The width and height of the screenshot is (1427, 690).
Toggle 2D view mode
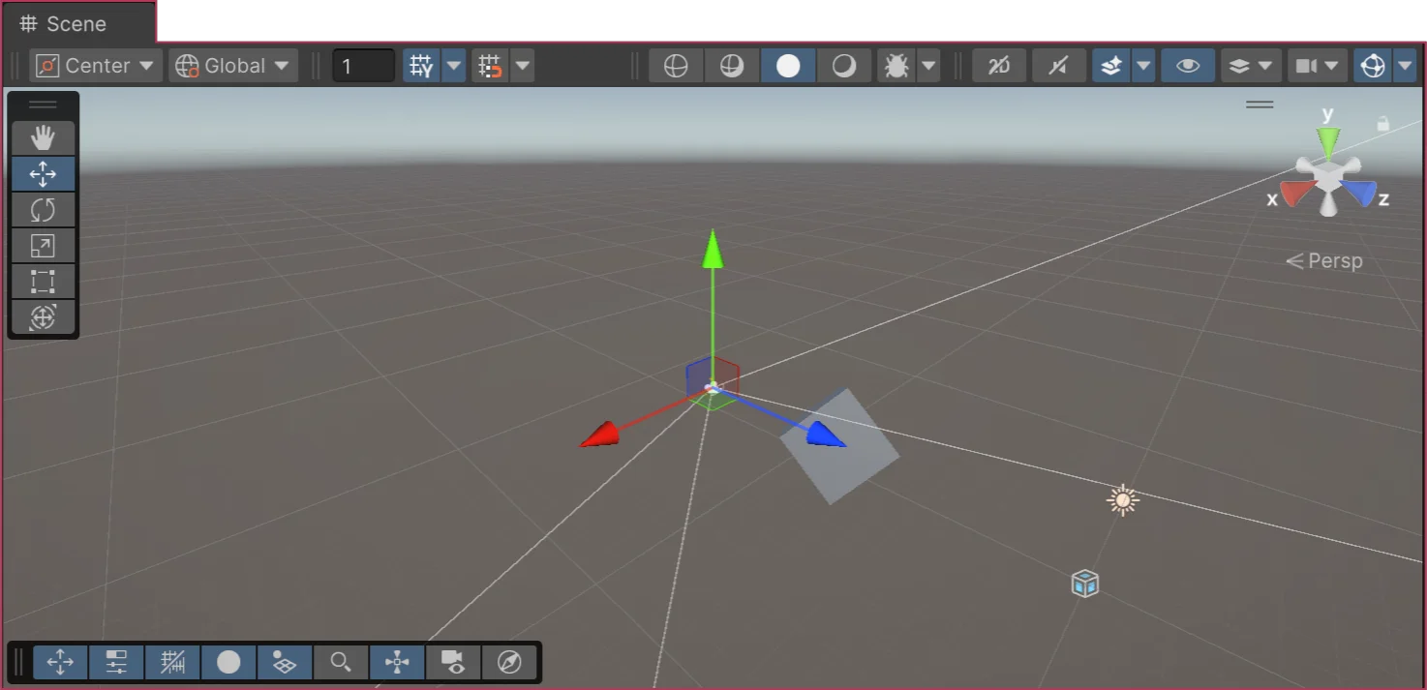tap(998, 66)
